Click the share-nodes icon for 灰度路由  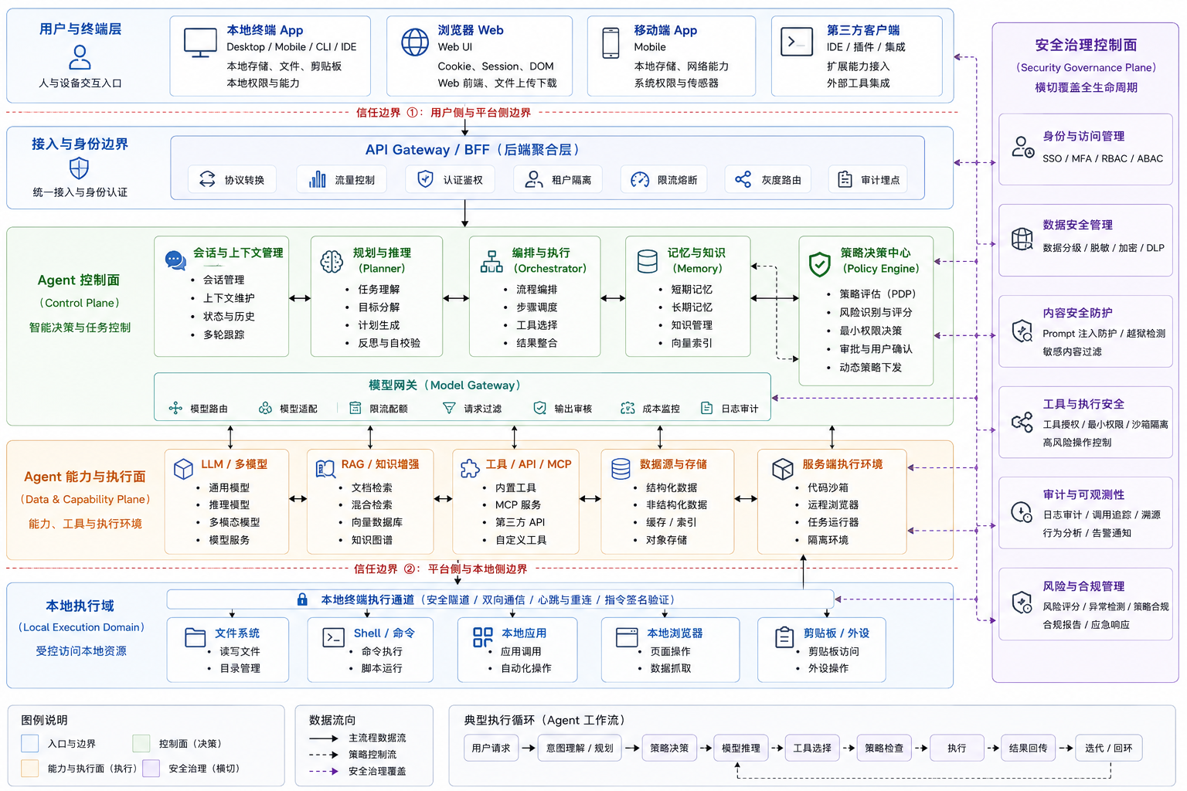coord(743,179)
